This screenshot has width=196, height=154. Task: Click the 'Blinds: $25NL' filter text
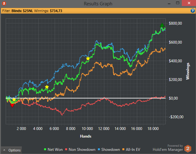[x=22, y=11]
